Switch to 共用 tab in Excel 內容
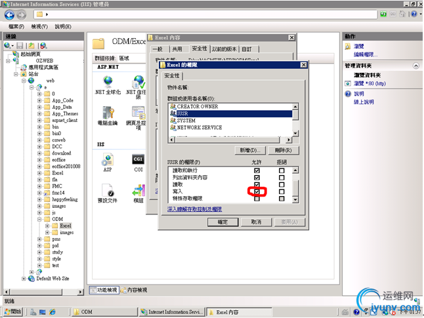424x318 pixels. 177,49
